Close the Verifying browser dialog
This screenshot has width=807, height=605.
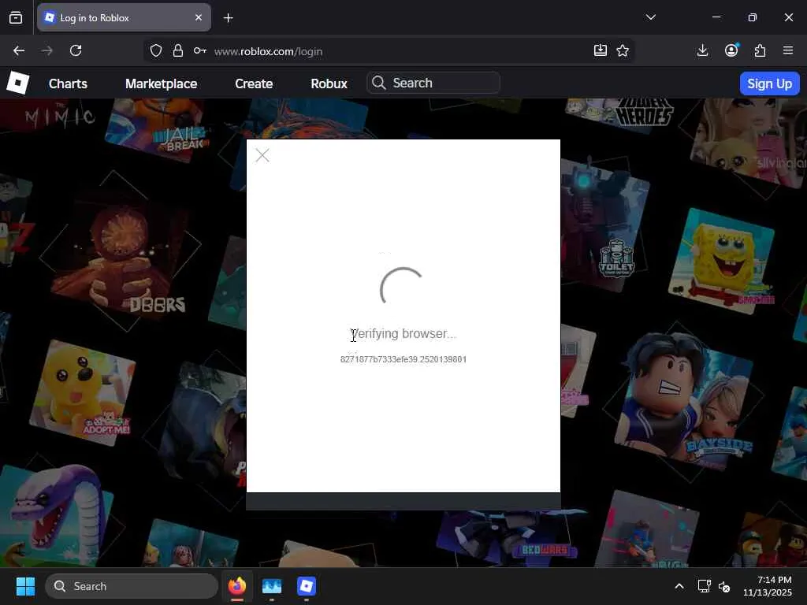point(262,156)
